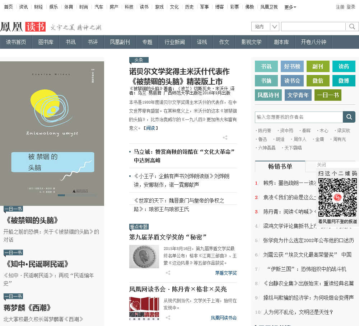Image resolution: width=359 pixels, height=326 pixels.
Task: Click the 微博 tag button
Action: coord(344,81)
